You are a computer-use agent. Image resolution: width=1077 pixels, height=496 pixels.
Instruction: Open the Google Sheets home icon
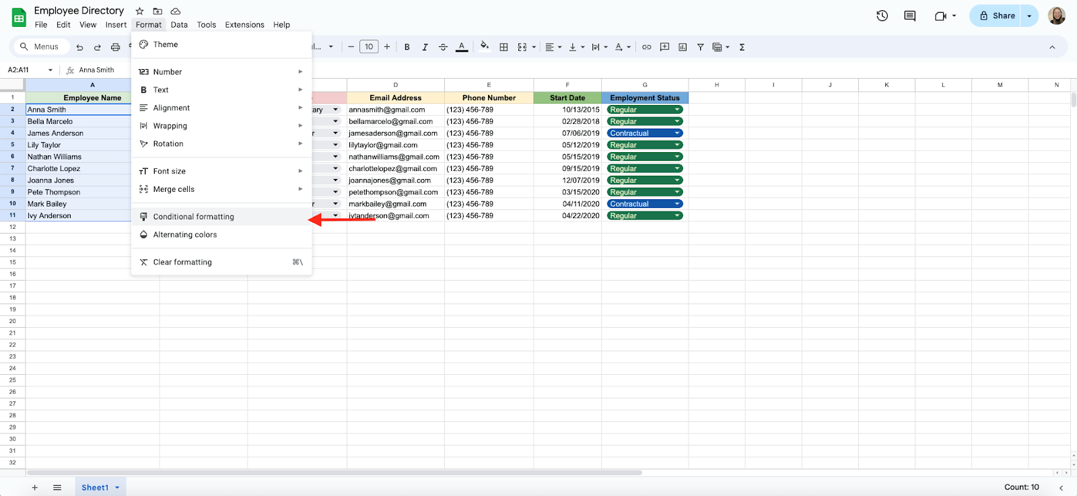pos(19,17)
